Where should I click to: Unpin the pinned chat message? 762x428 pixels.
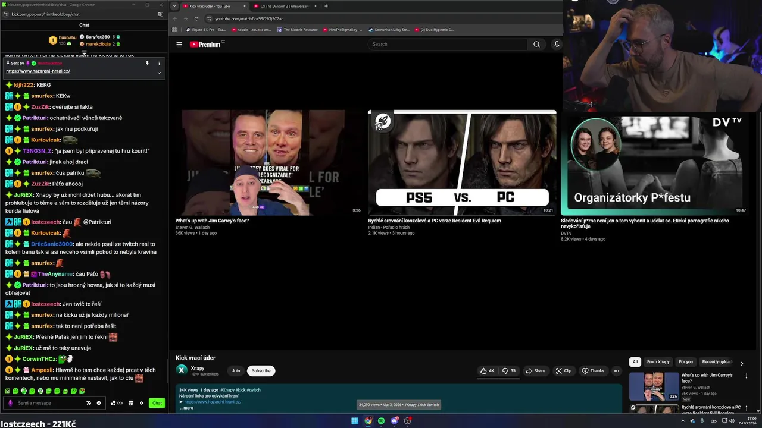pyautogui.click(x=147, y=63)
